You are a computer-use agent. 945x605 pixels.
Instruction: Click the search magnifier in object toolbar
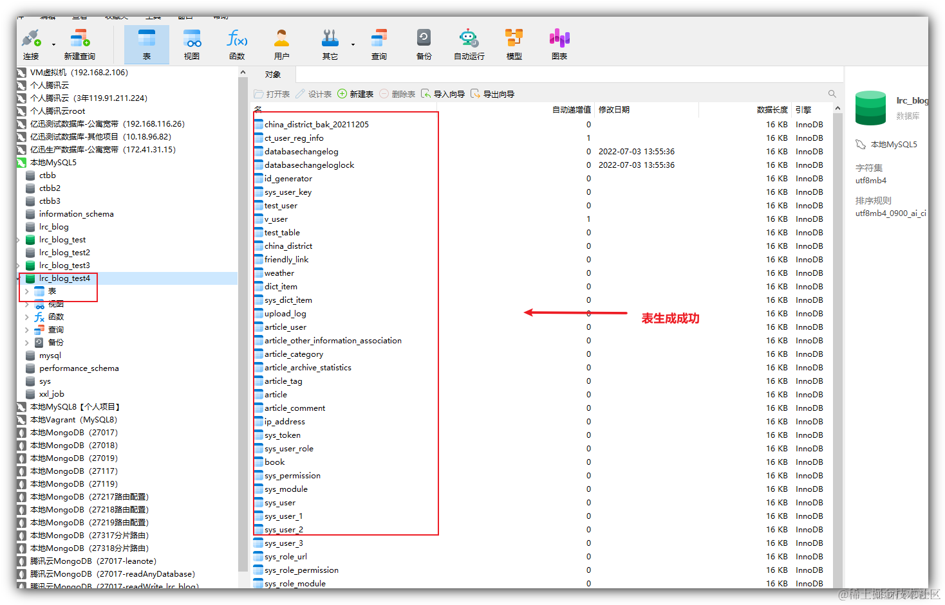pyautogui.click(x=832, y=94)
